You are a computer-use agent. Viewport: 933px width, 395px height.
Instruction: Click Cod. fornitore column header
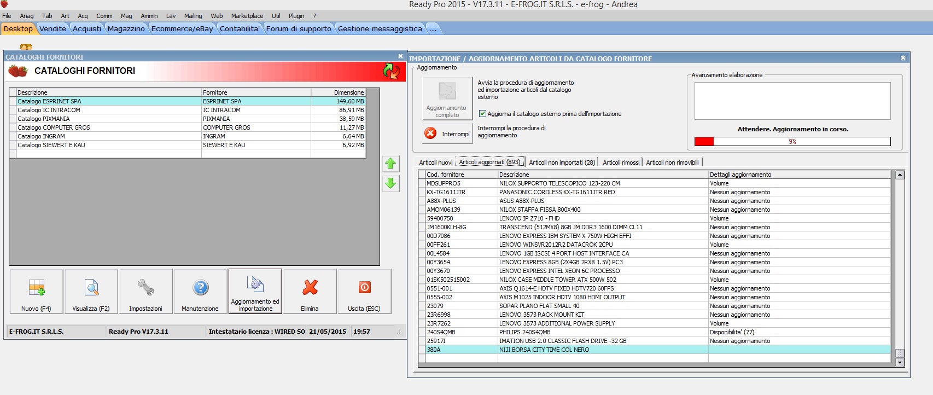tap(462, 175)
